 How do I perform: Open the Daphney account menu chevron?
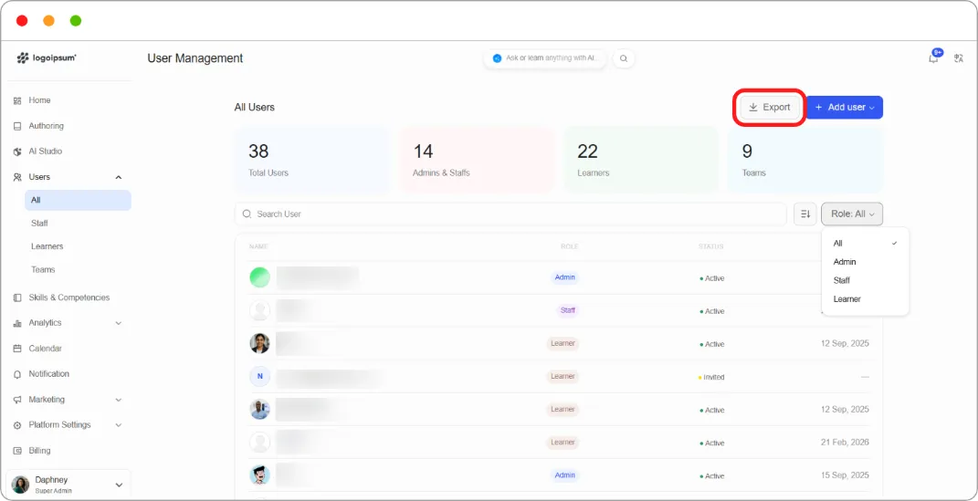(119, 485)
